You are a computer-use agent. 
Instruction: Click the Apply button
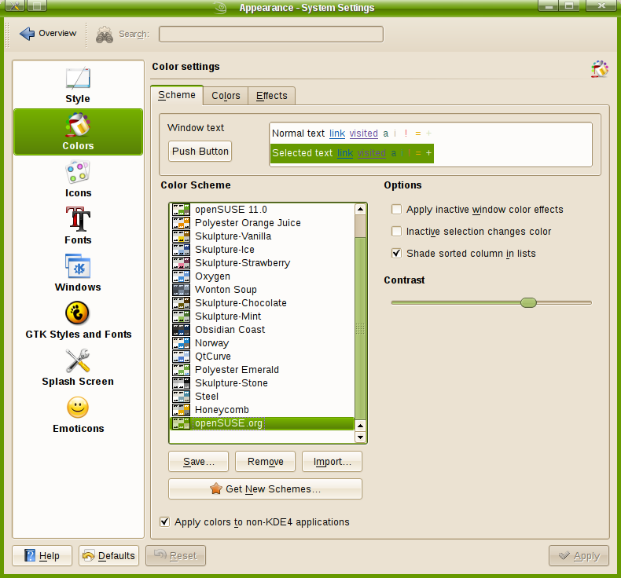pyautogui.click(x=579, y=555)
